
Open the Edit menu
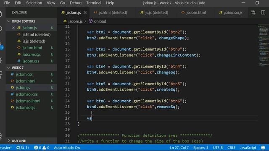point(18,3)
